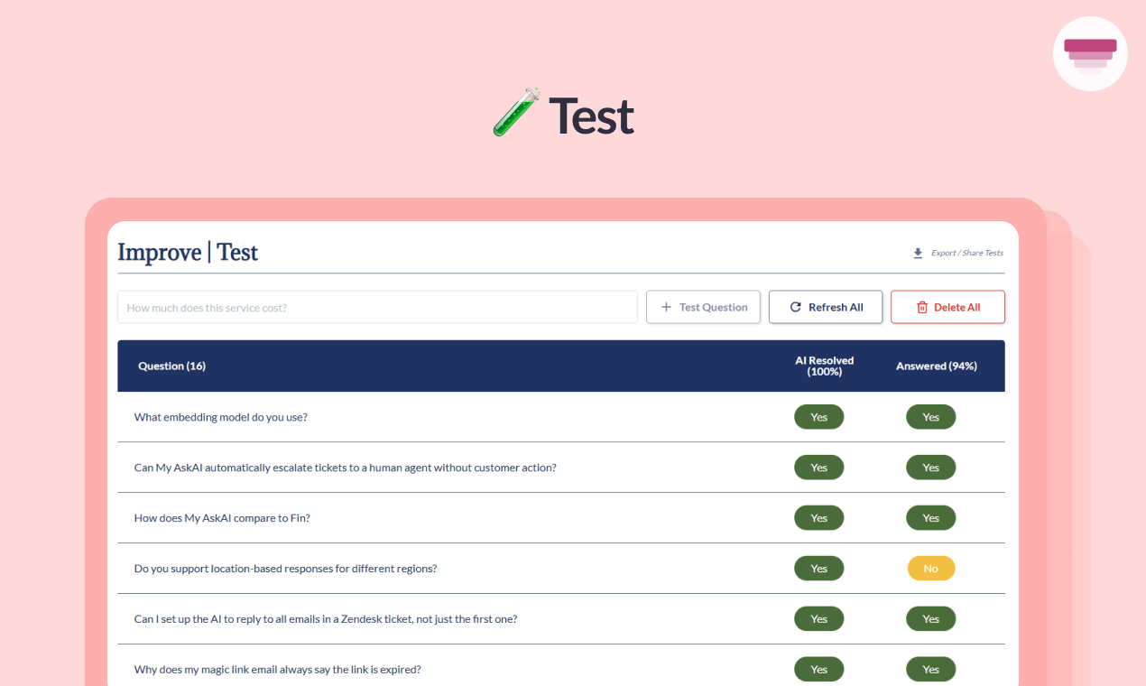The image size is (1146, 686).
Task: Sort by the Question (16) column header
Action: (x=171, y=366)
